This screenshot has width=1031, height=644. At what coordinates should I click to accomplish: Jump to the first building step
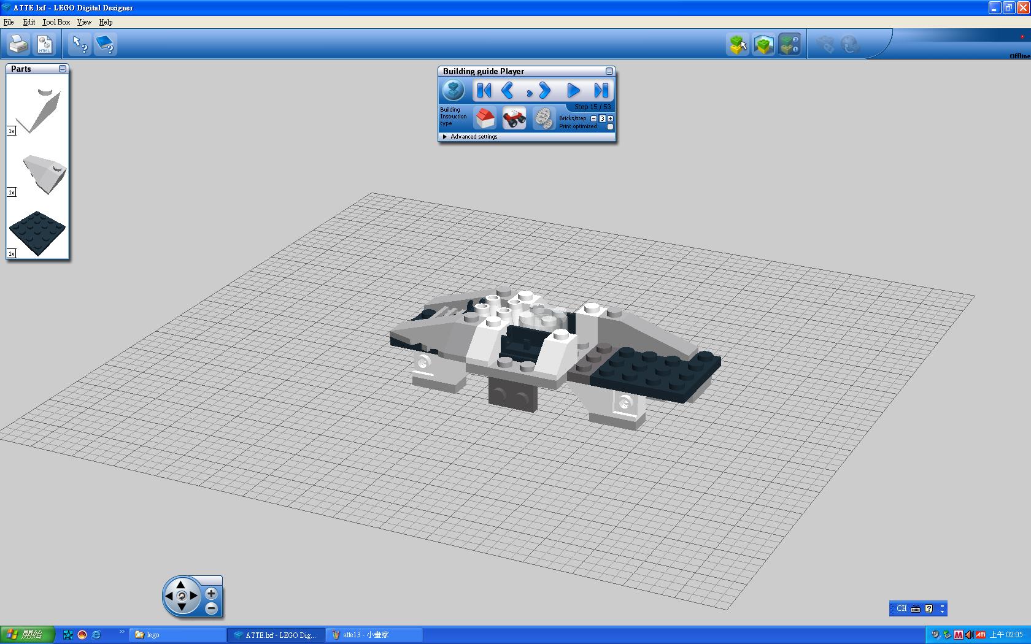pyautogui.click(x=484, y=91)
